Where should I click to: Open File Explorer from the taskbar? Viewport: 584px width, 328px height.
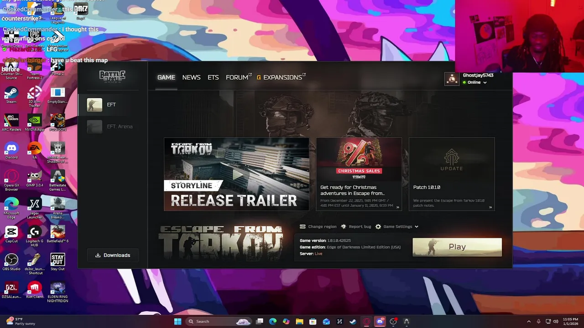(x=299, y=321)
